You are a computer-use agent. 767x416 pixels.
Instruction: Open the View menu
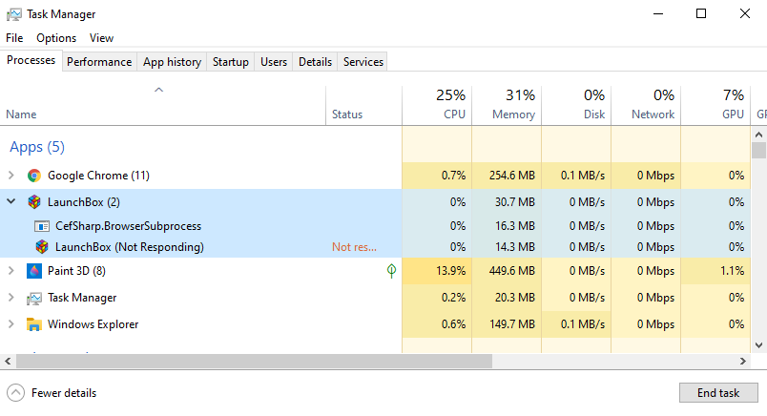click(101, 37)
